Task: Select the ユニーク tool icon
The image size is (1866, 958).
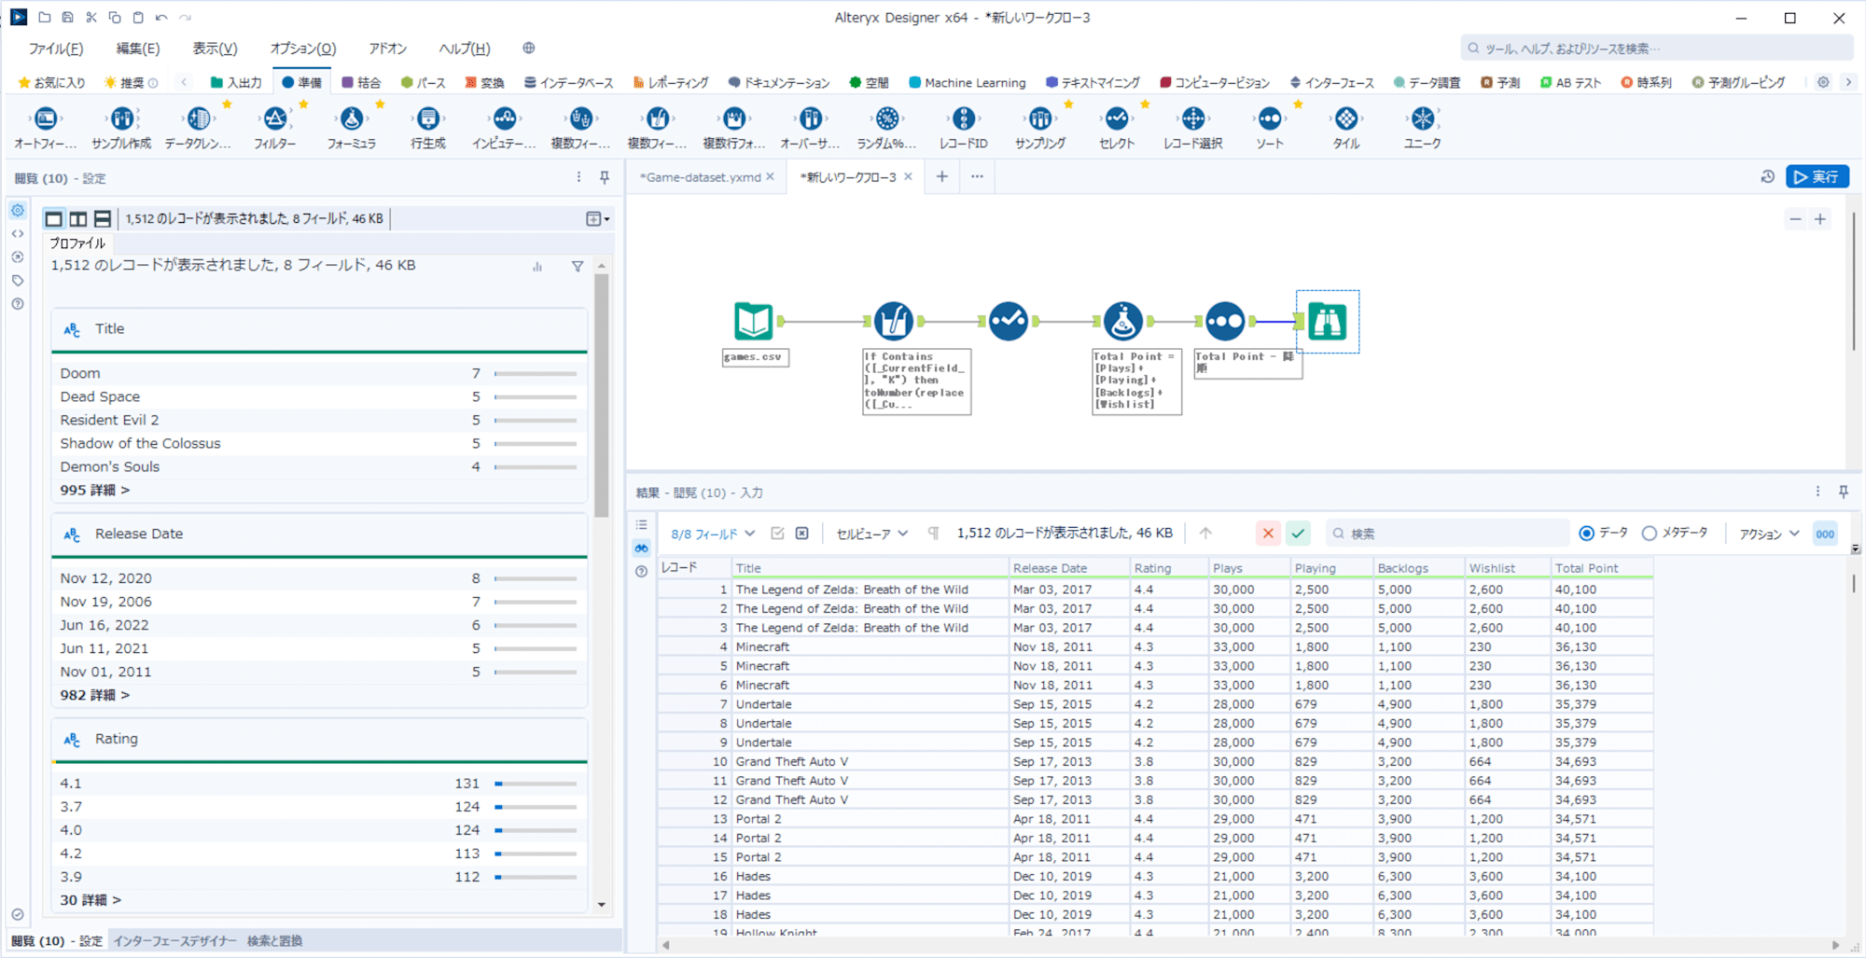Action: click(x=1423, y=118)
